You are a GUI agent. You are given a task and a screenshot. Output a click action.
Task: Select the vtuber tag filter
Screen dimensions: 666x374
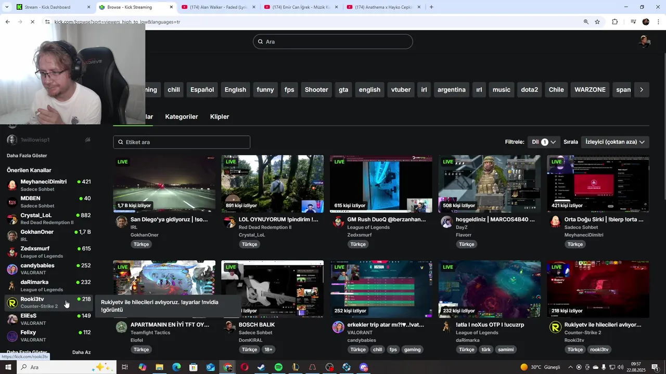pyautogui.click(x=401, y=89)
